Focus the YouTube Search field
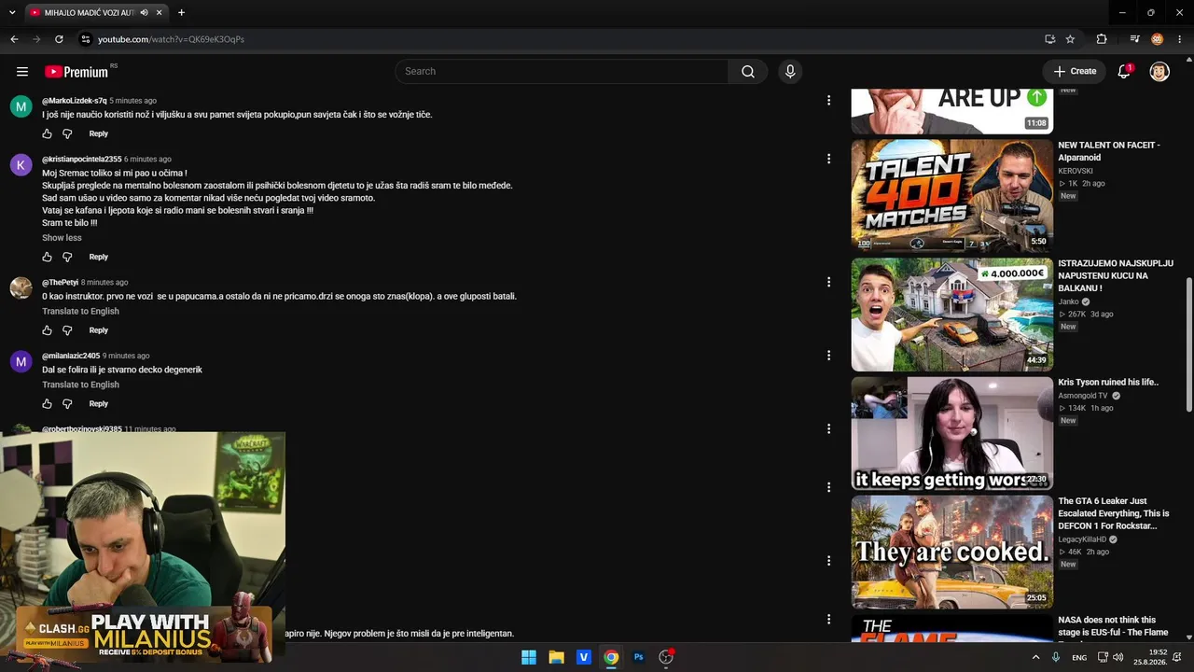The width and height of the screenshot is (1194, 672). [562, 72]
